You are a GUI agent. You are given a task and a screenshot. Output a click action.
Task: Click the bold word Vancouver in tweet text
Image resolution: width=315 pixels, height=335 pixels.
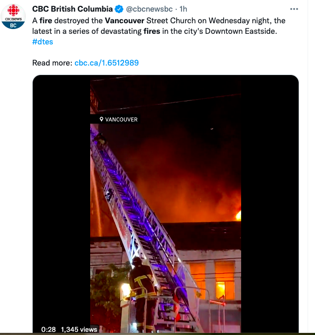(x=125, y=21)
